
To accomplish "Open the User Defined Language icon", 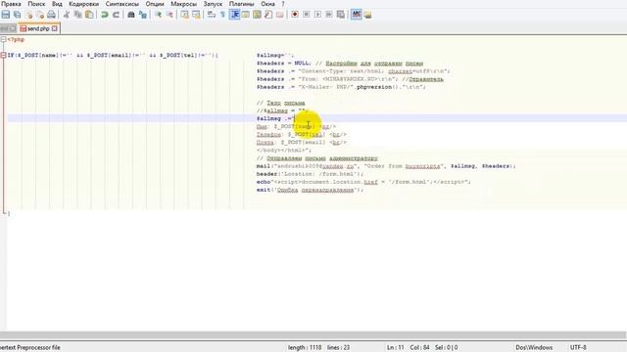I will [x=246, y=15].
